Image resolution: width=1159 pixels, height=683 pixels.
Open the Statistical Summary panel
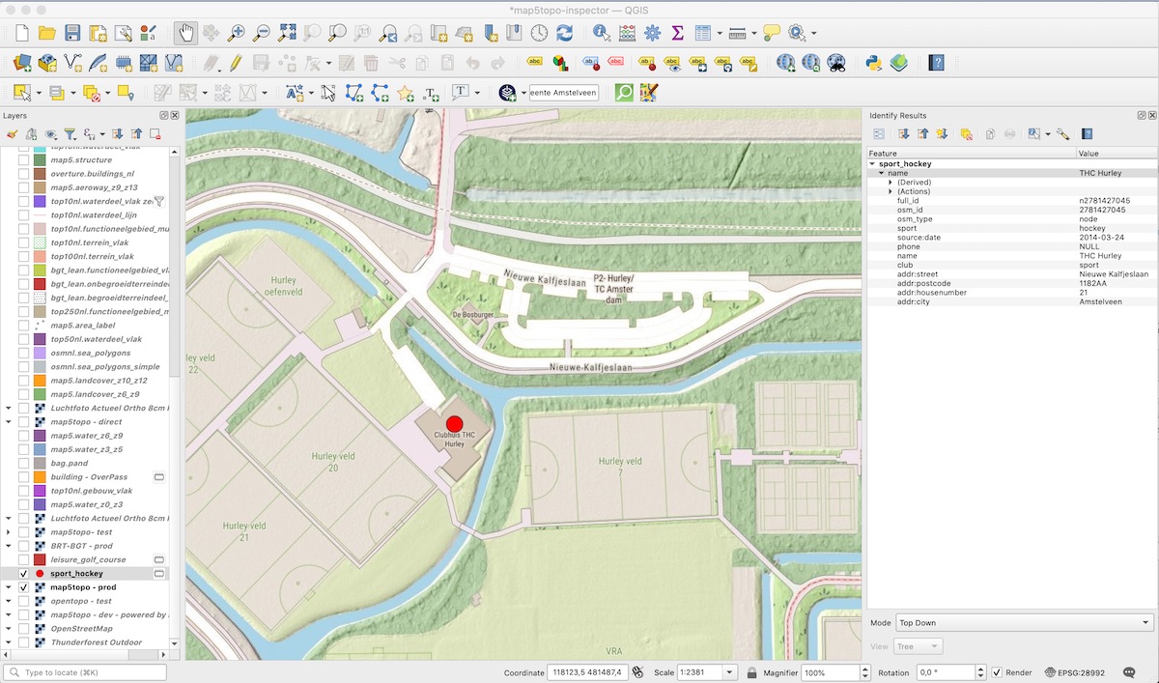point(679,32)
